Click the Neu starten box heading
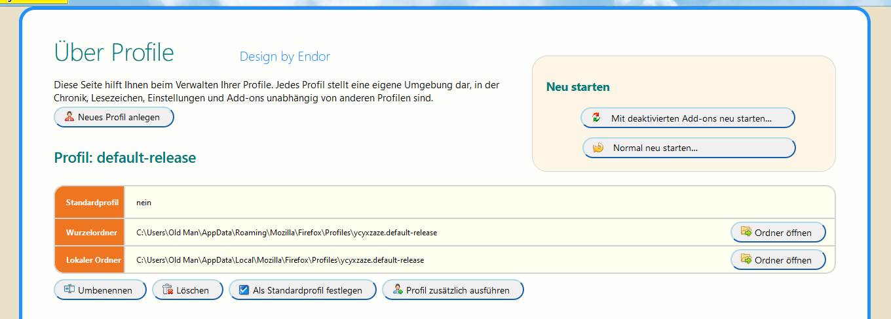This screenshot has height=319, width=891. click(x=577, y=87)
